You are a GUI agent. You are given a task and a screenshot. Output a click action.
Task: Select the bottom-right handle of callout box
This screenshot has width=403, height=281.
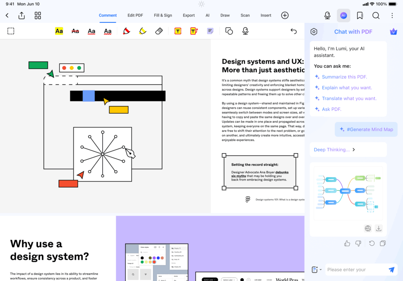tap(296, 188)
